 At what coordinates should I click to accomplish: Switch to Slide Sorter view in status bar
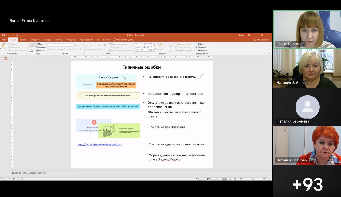click(230, 179)
